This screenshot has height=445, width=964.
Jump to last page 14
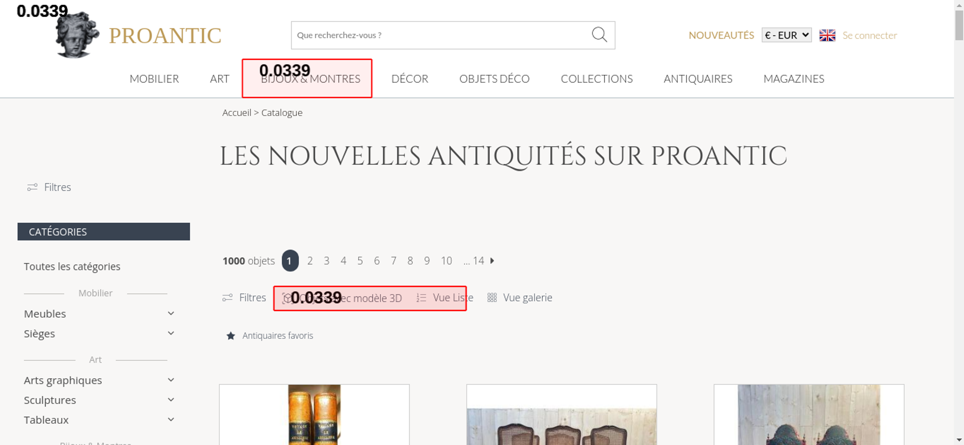[478, 261]
